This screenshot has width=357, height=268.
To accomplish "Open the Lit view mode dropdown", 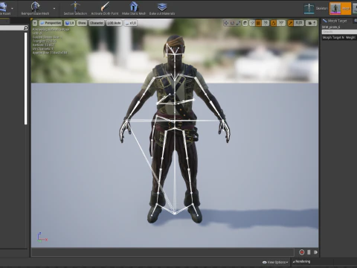I will [x=69, y=23].
